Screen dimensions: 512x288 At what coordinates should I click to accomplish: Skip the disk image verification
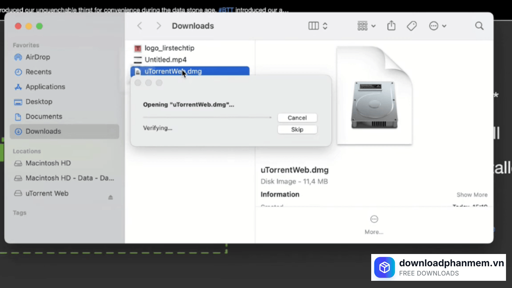point(297,130)
